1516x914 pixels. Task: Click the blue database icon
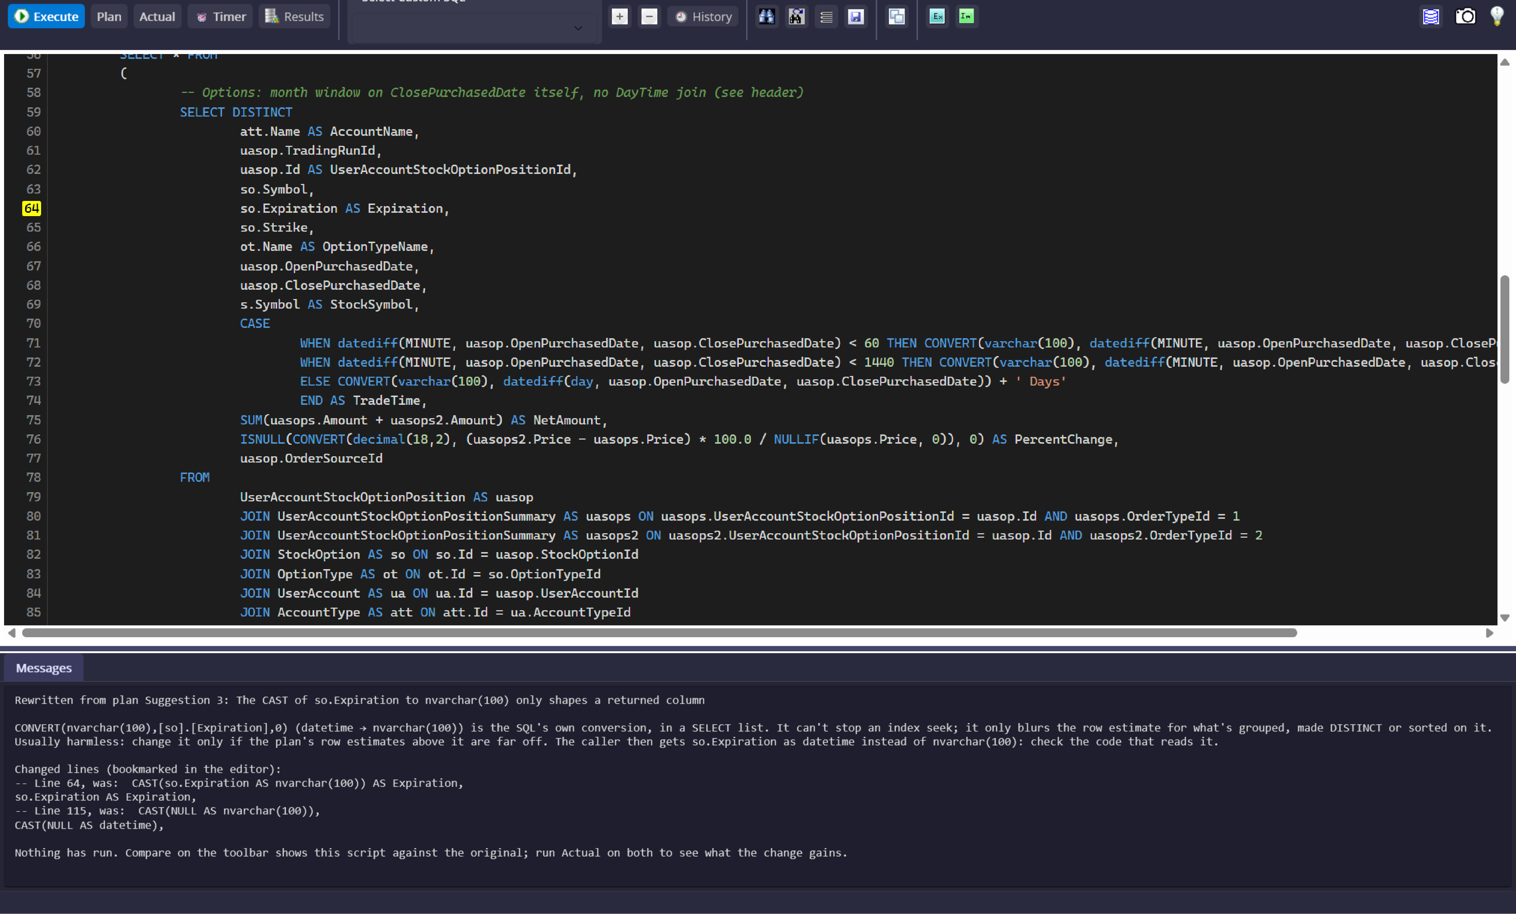[x=1431, y=17]
